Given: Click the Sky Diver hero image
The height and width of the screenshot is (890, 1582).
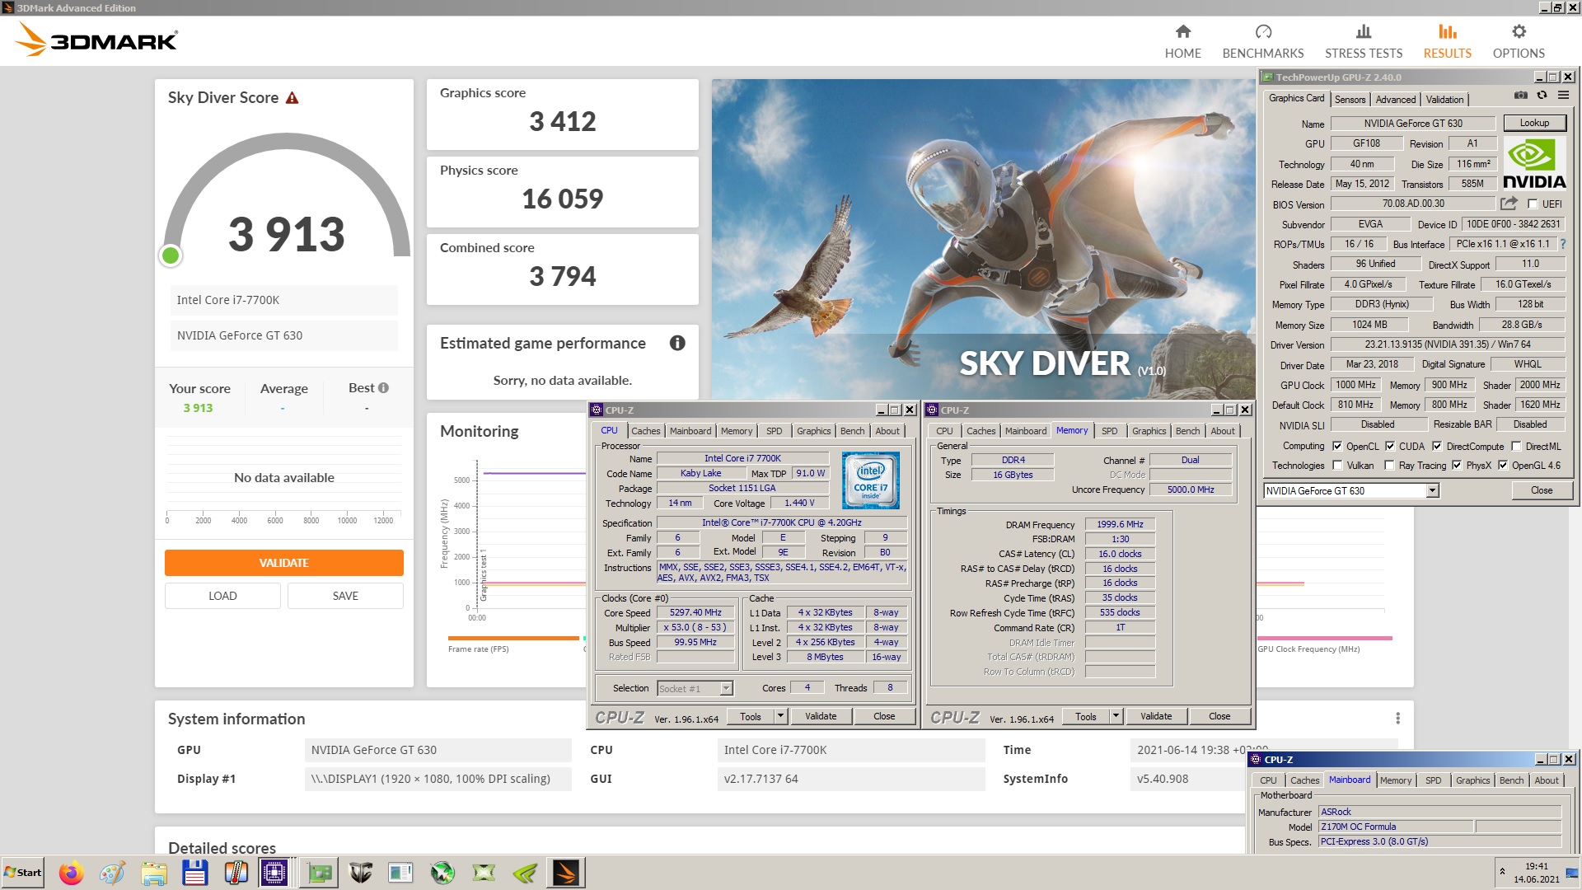Looking at the screenshot, I should pos(983,239).
